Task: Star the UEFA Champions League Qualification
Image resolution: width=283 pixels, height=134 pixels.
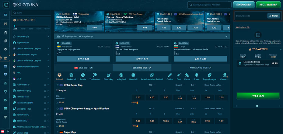Action: [x=58, y=109]
